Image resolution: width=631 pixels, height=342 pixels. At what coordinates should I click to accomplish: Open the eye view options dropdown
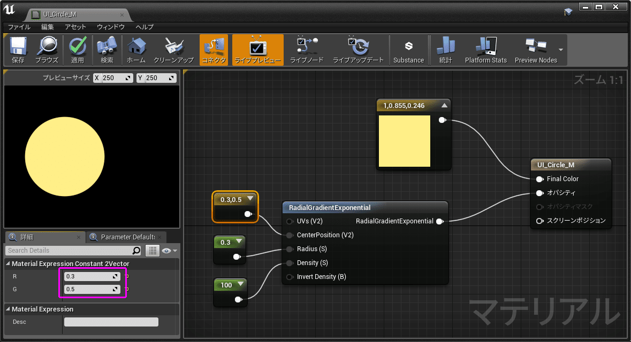pos(169,251)
